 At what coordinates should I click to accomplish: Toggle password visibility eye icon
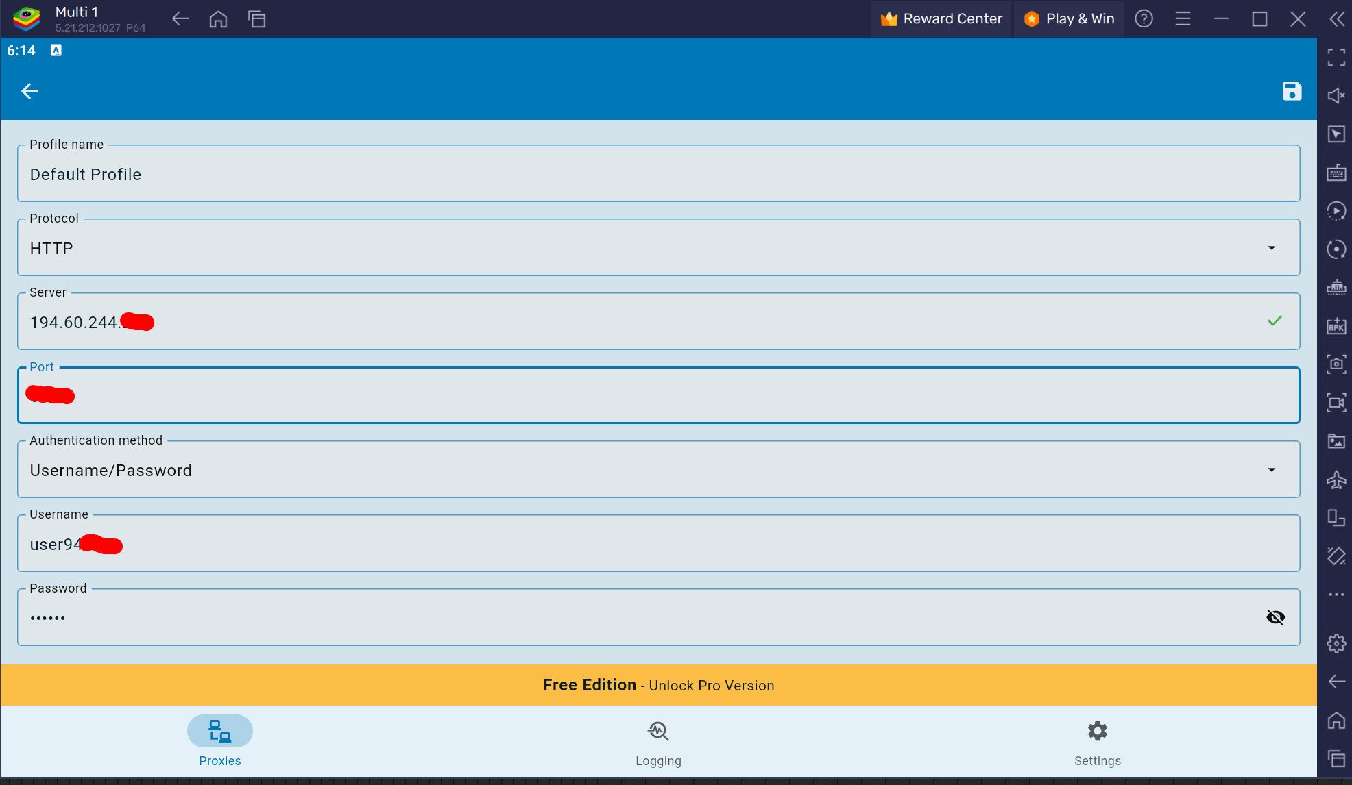point(1275,616)
